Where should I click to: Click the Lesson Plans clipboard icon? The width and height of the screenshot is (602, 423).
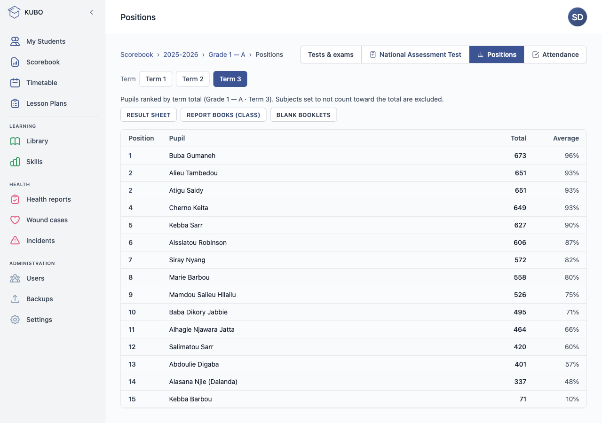pos(15,103)
